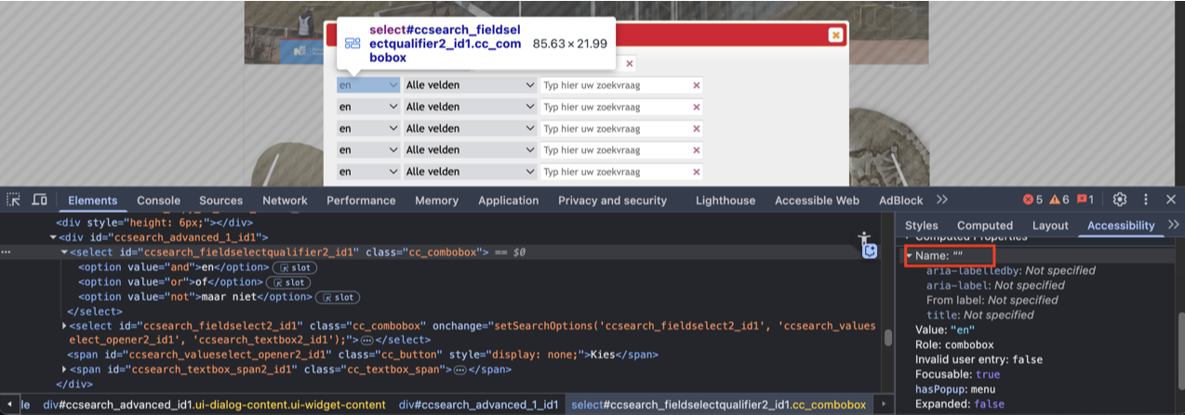Click the issues counter flag icon
Image resolution: width=1185 pixels, height=415 pixels.
point(1085,200)
